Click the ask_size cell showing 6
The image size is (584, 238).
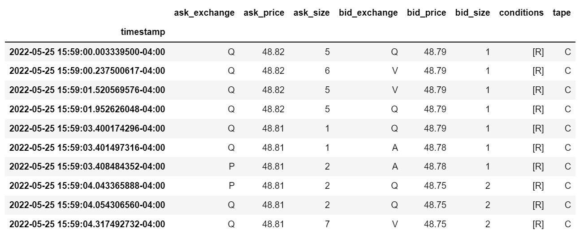coord(327,71)
